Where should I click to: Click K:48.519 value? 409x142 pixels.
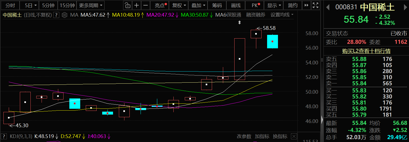coord(44,136)
